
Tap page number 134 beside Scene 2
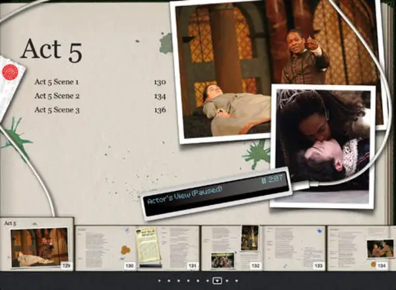(x=160, y=96)
